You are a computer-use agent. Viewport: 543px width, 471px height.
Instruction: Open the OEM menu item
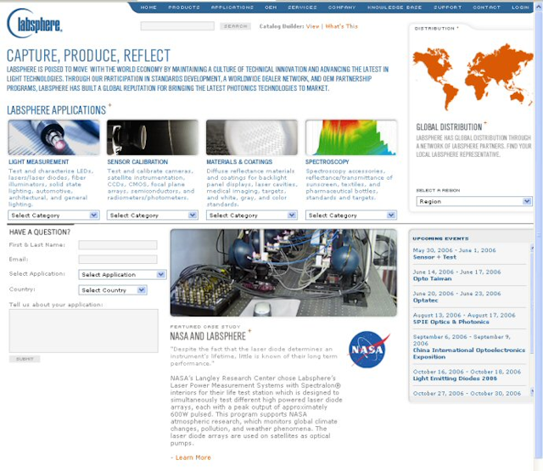[271, 8]
